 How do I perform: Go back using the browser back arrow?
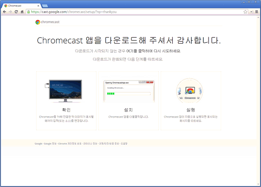5,12
